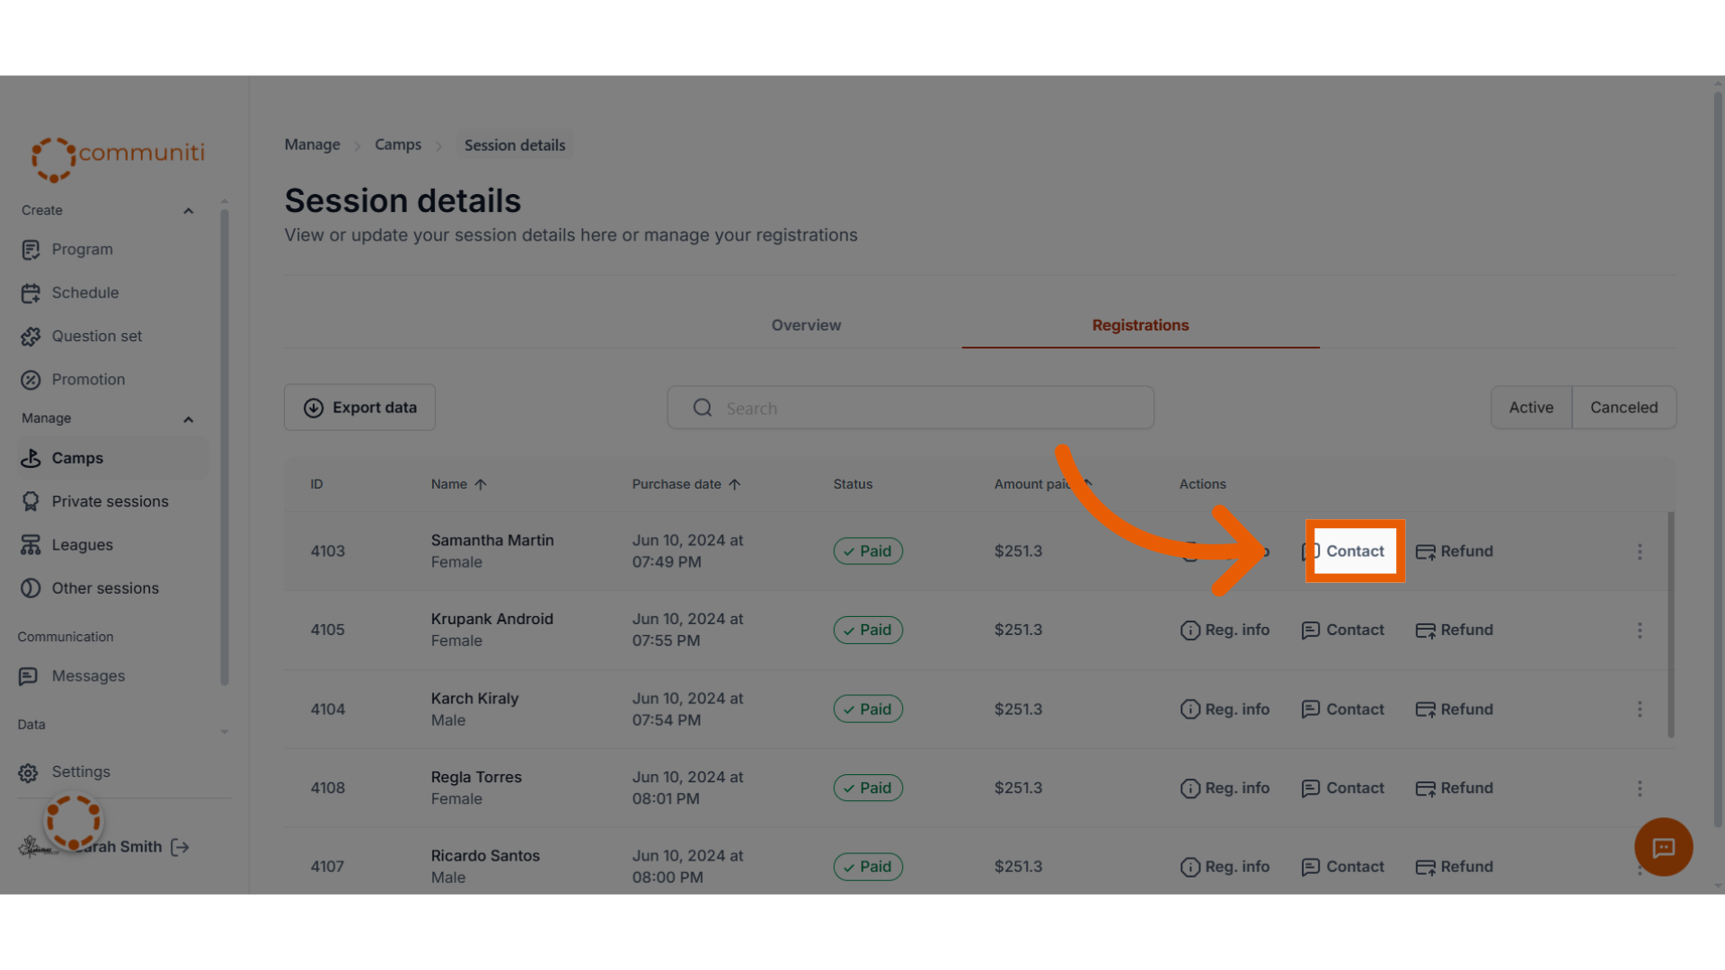Screen dimensions: 1725x970
Task: Sort table by Name column arrow
Action: (x=481, y=485)
